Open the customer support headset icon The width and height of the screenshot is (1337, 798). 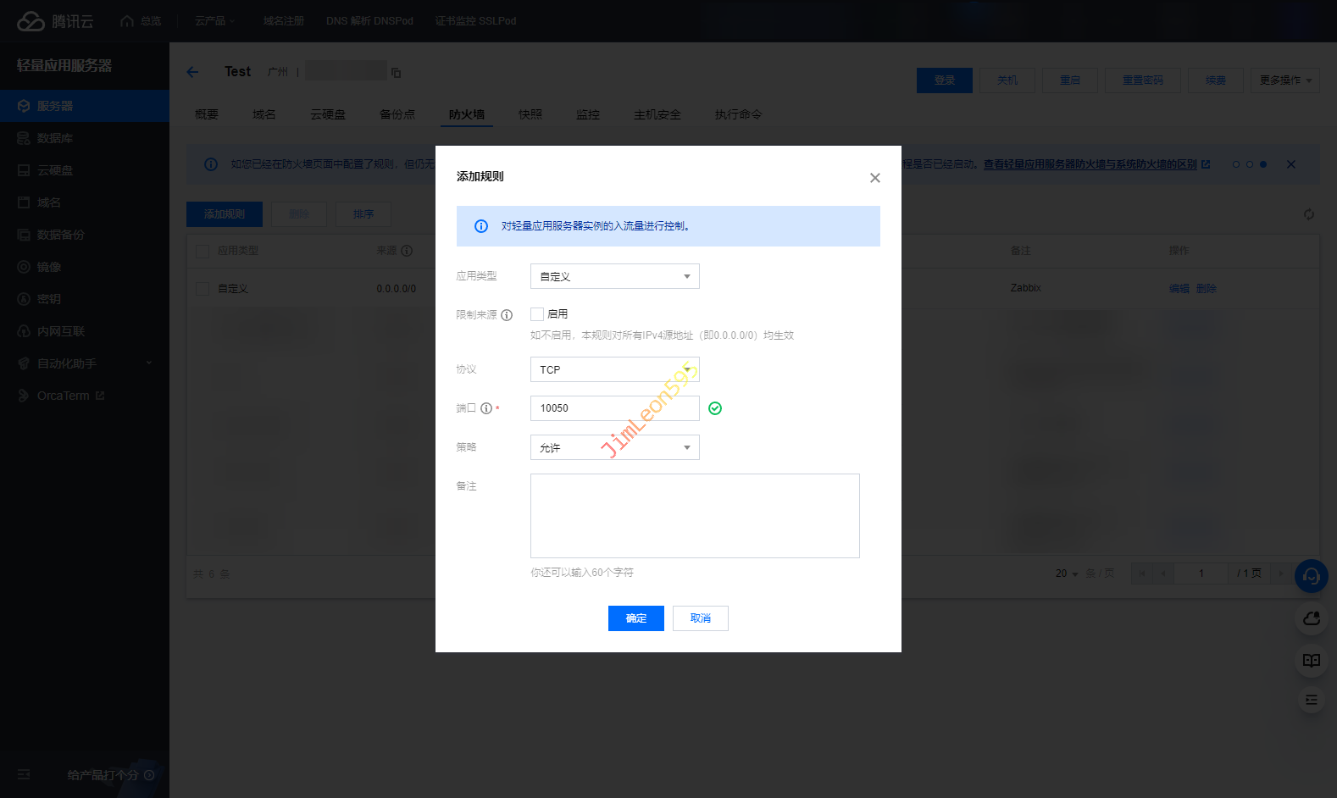1311,577
